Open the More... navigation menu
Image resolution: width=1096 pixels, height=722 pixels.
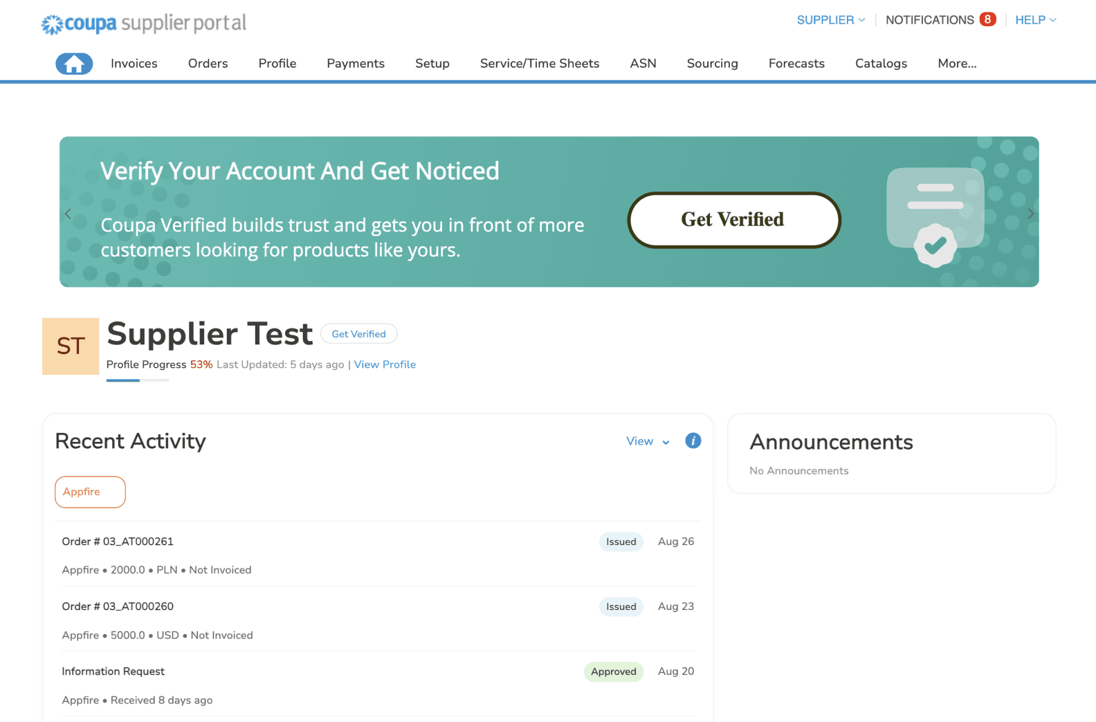(957, 64)
